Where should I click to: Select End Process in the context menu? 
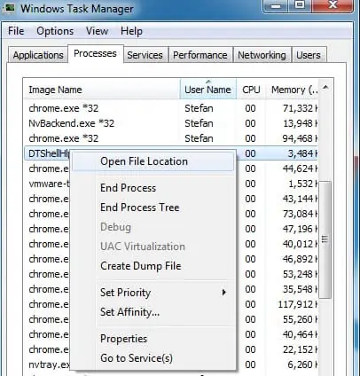click(x=128, y=188)
